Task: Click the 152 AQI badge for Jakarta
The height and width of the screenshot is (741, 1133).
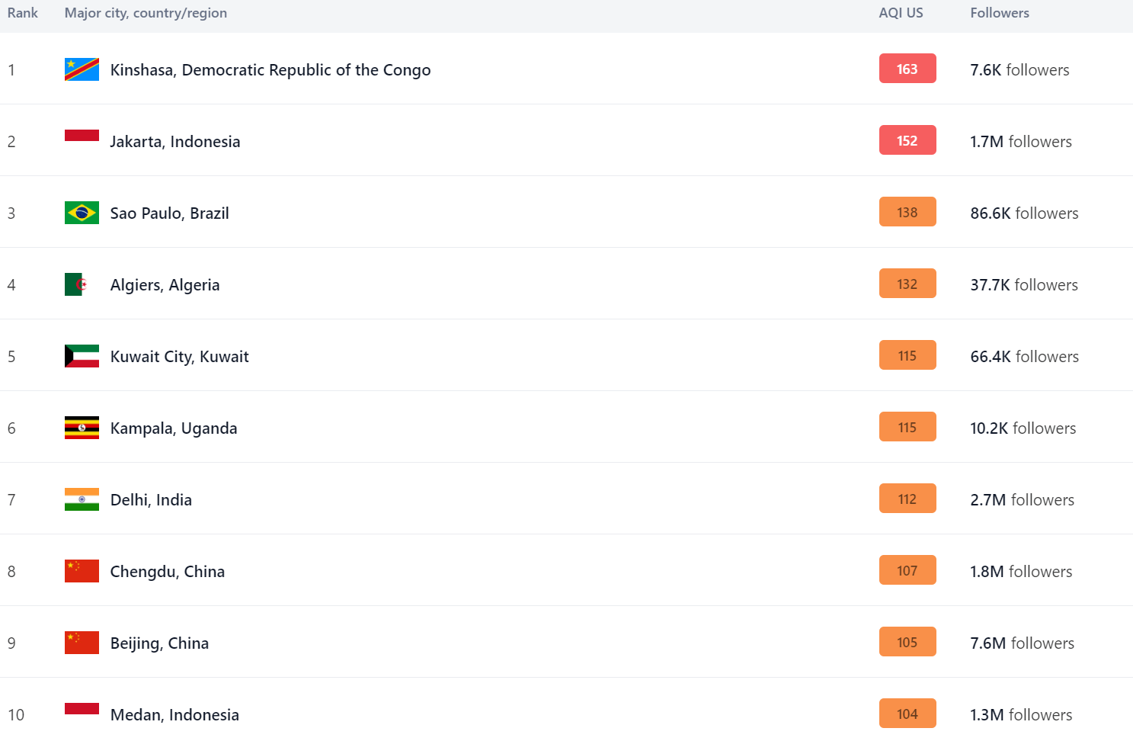Action: click(x=907, y=140)
